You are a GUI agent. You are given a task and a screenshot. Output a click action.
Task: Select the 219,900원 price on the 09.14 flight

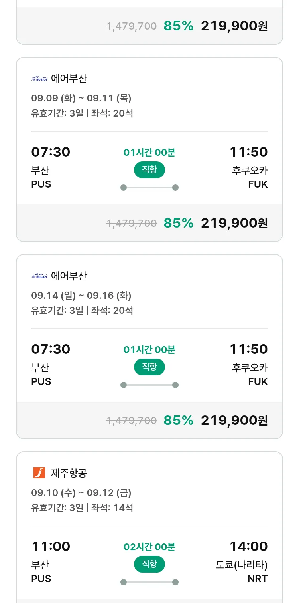tap(234, 421)
